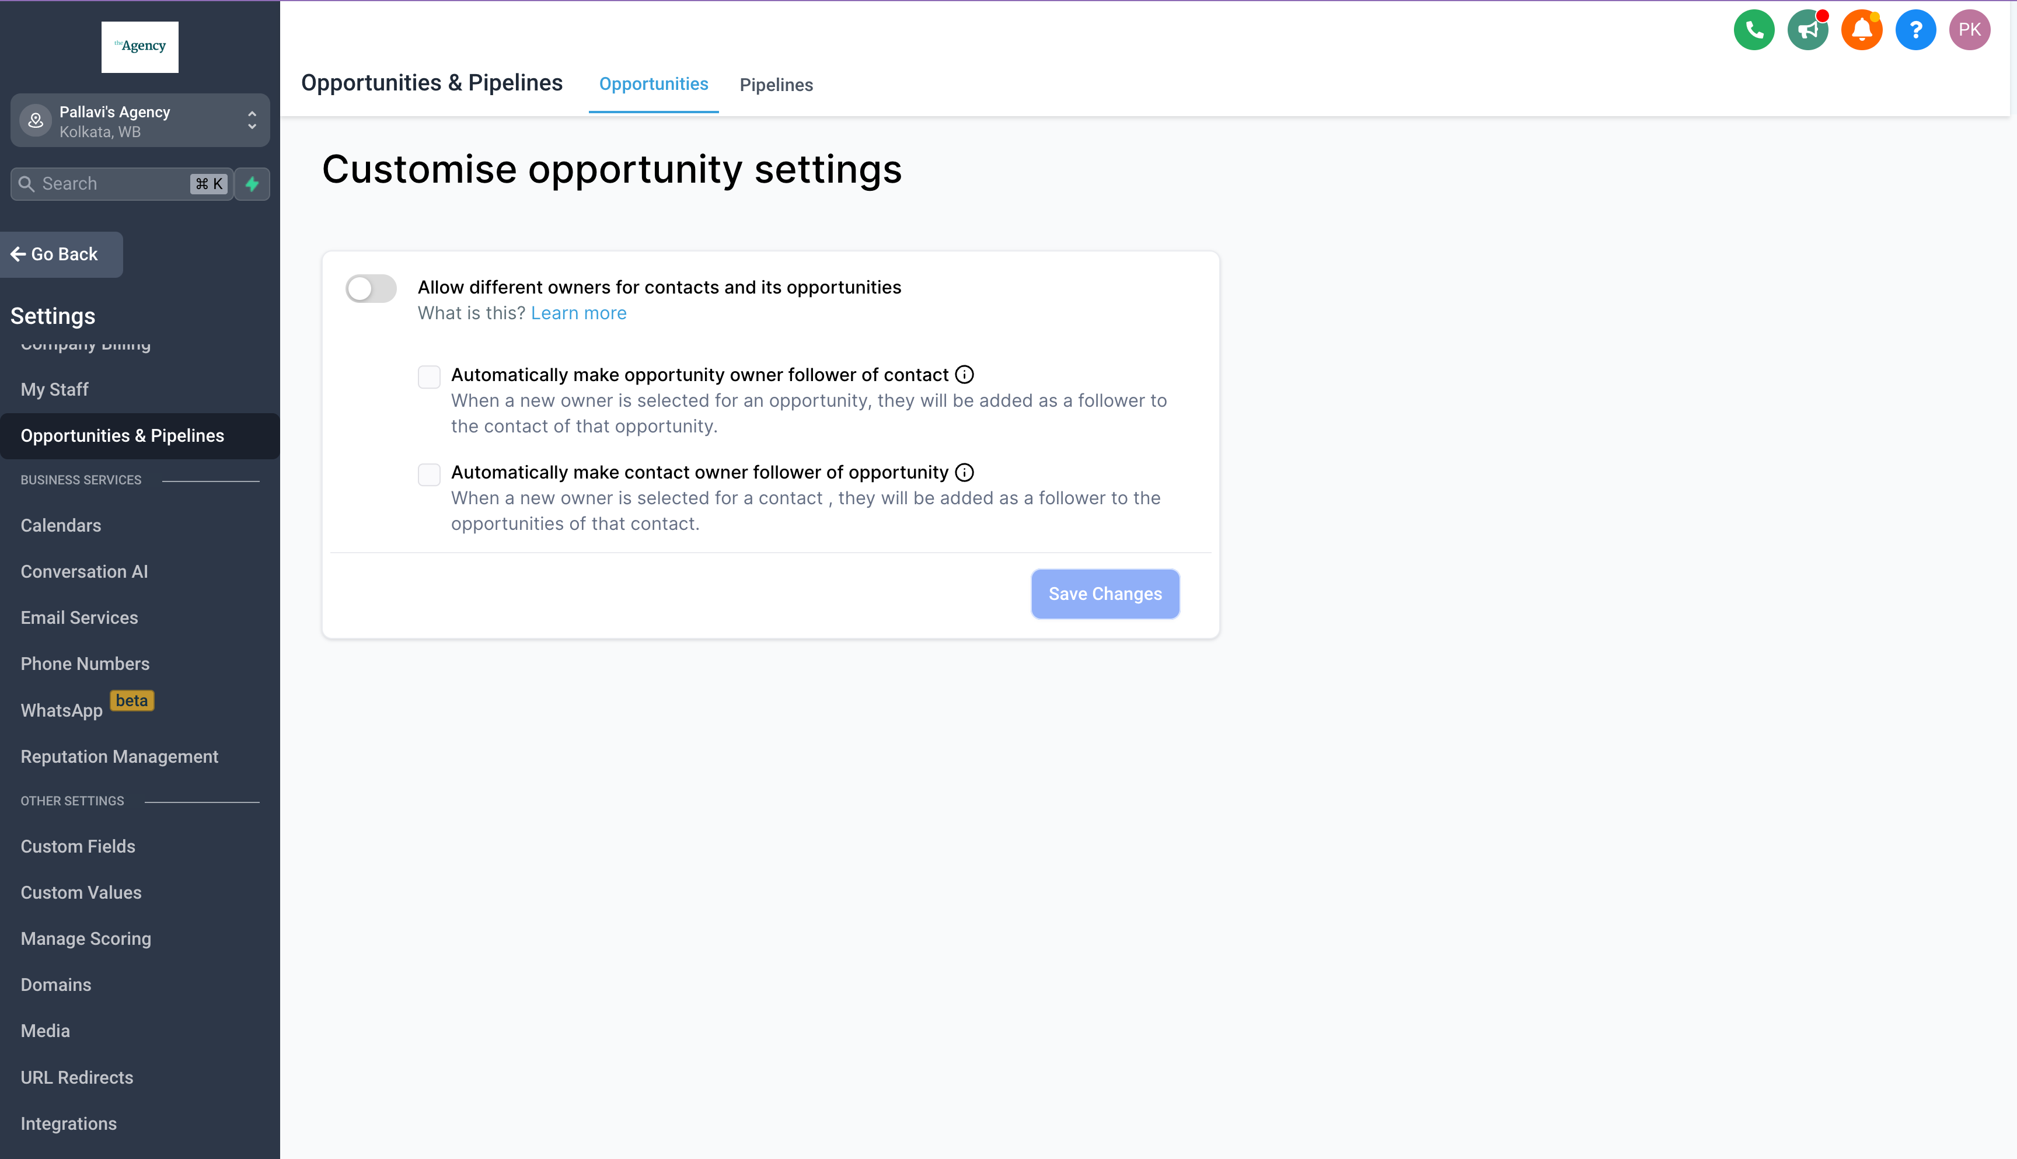Switch to the Pipelines tab
The width and height of the screenshot is (2017, 1159).
pos(775,85)
